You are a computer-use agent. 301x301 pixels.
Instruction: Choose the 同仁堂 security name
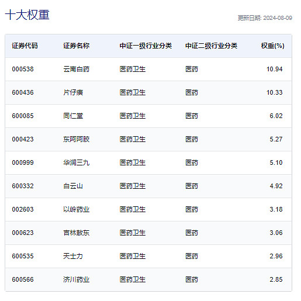pyautogui.click(x=73, y=116)
